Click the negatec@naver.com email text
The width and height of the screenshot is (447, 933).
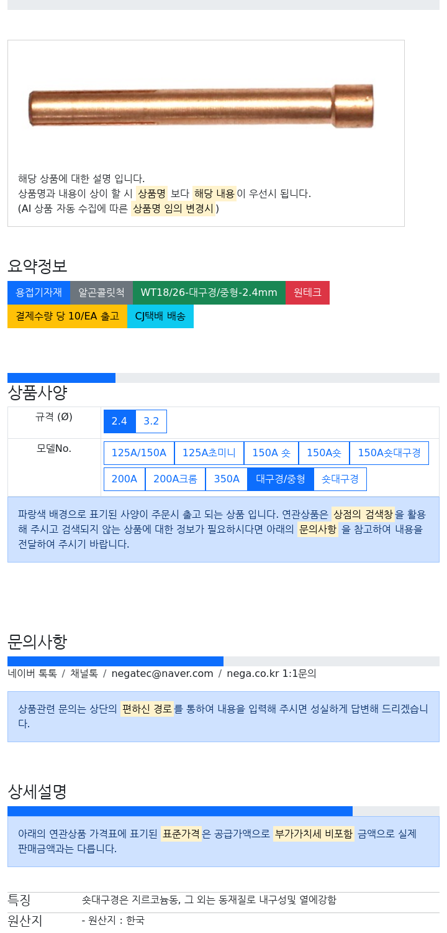(x=162, y=673)
